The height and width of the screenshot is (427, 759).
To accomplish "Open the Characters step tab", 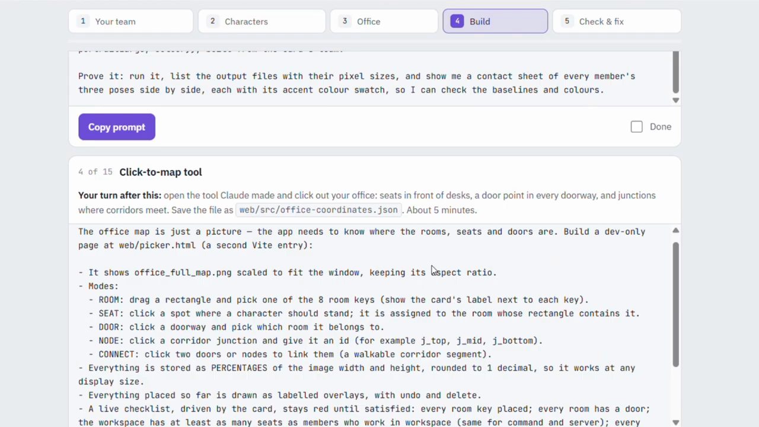I will (x=261, y=21).
